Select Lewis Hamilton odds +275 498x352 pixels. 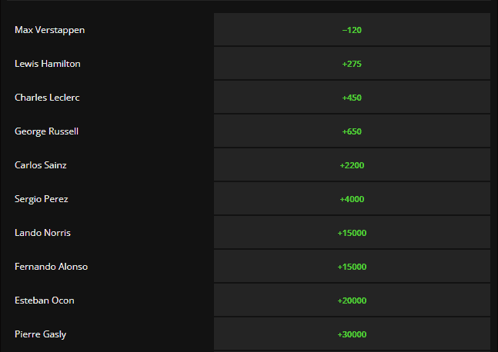pos(352,64)
